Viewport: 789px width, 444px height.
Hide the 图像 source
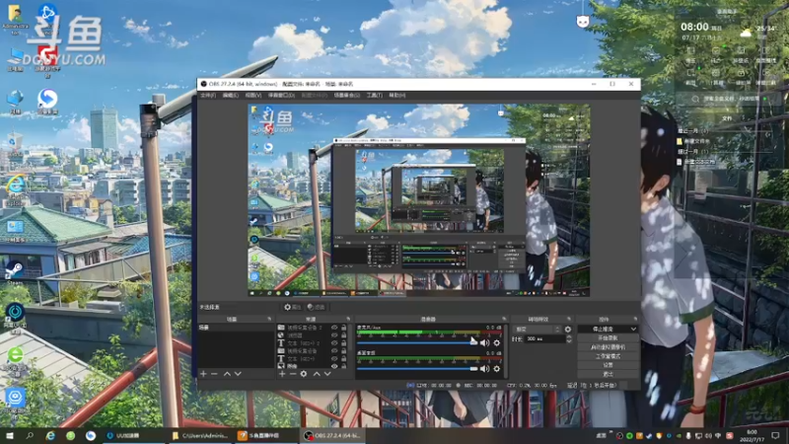pos(334,366)
